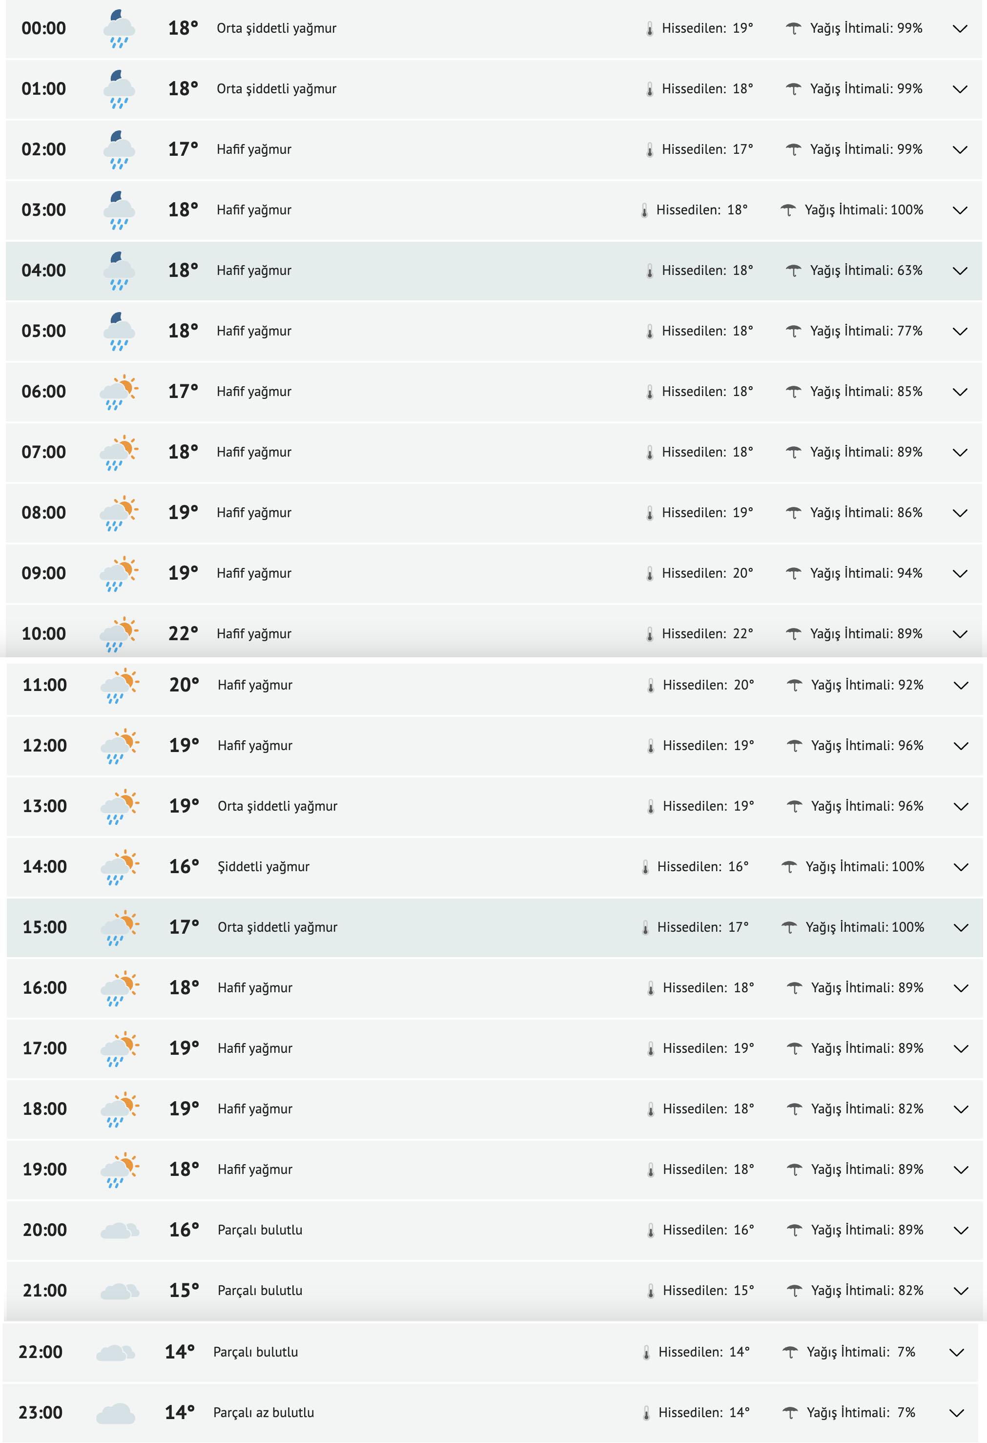Click the umbrella icon in the 22:00 row

click(790, 1352)
